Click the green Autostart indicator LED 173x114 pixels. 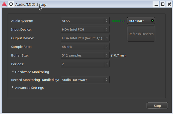point(152,21)
